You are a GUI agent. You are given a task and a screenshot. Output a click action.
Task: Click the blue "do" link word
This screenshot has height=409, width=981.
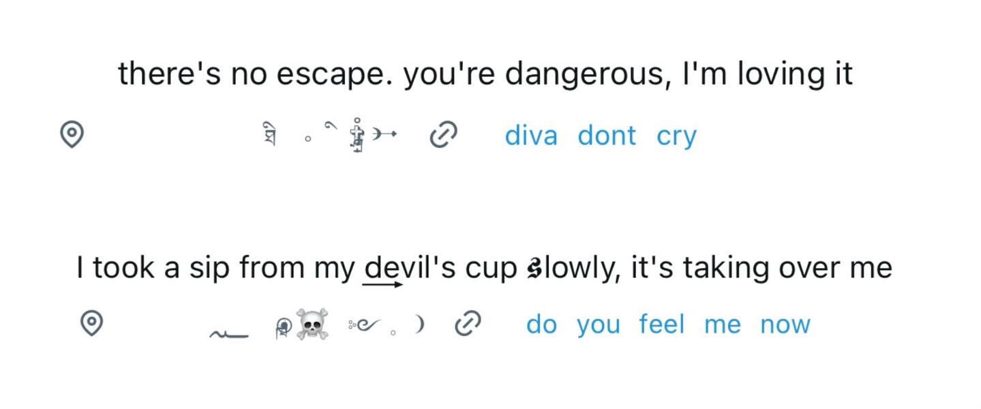541,324
